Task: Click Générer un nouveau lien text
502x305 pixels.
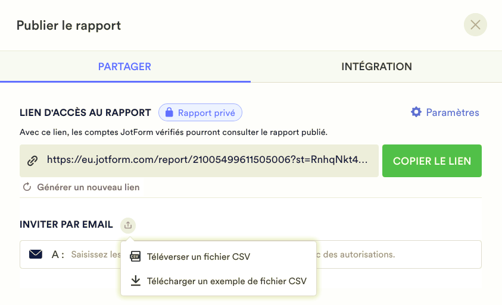Action: (88, 187)
